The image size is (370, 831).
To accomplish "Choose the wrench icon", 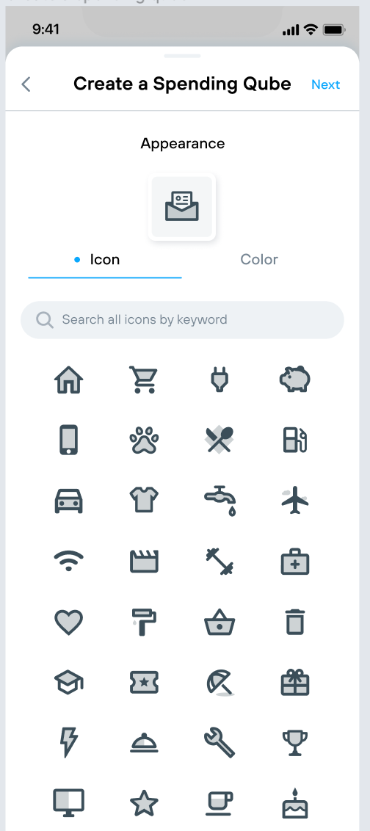I will point(220,743).
